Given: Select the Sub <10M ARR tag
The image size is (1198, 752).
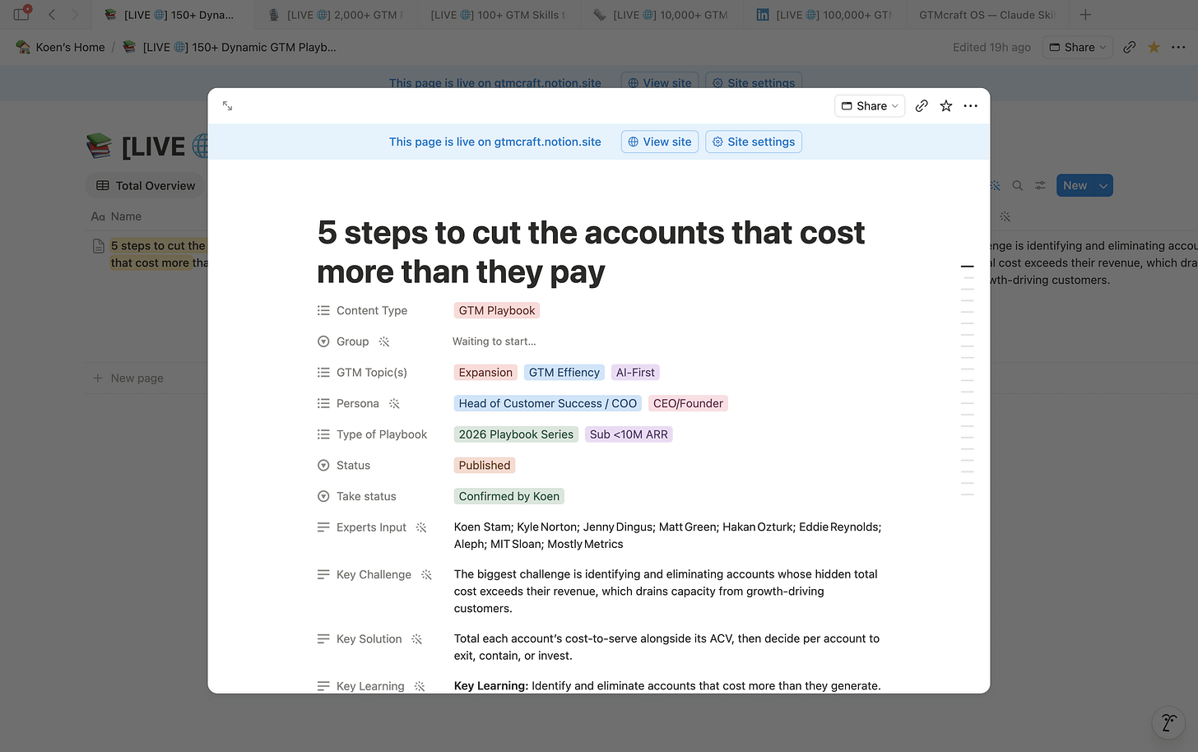Looking at the screenshot, I should coord(629,434).
